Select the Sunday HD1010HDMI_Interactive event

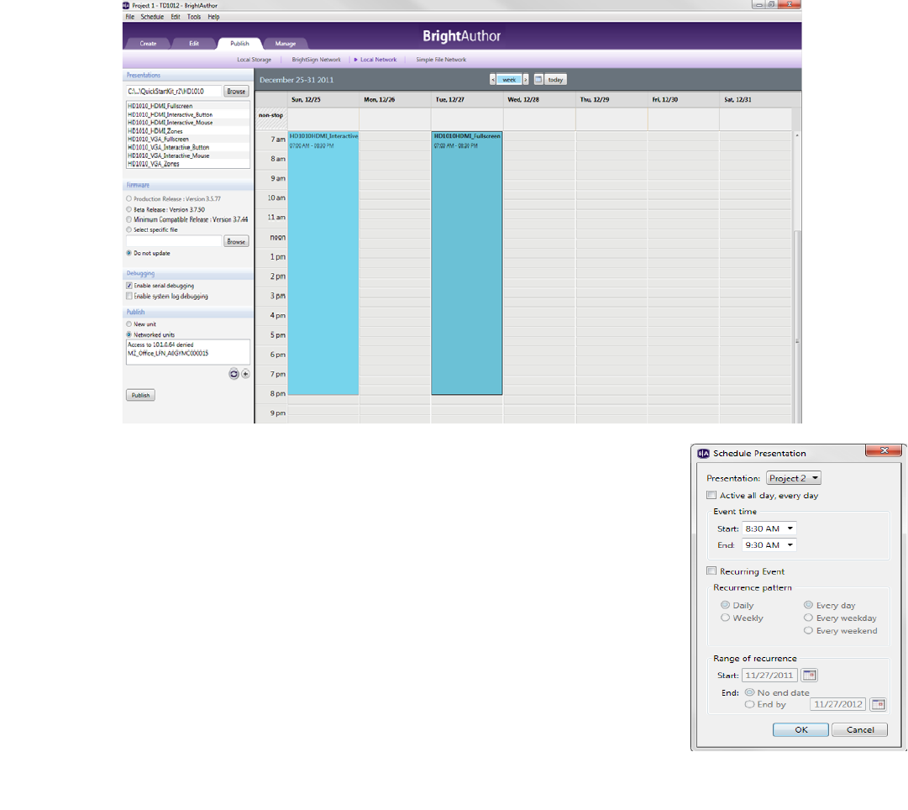pyautogui.click(x=323, y=263)
